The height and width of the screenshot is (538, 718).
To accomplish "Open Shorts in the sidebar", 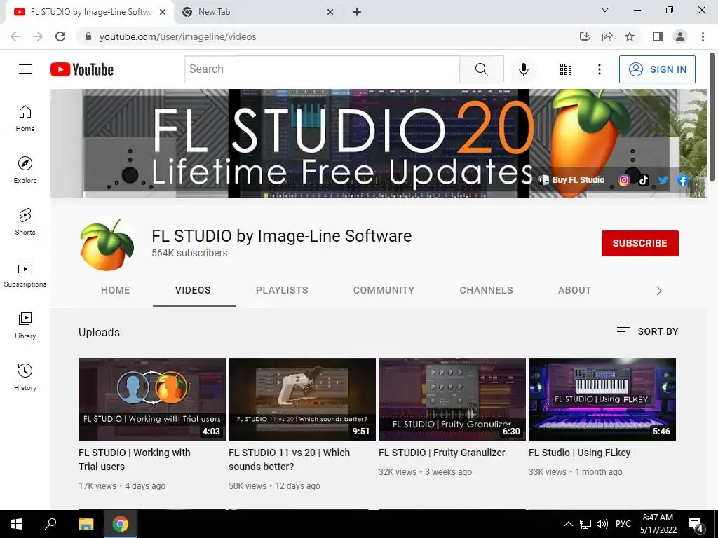I will point(25,222).
